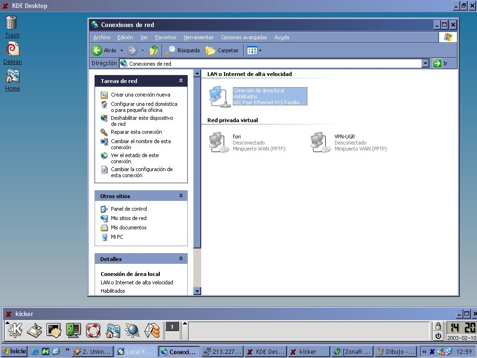477x358 pixels.
Task: Click scroll up arrow in task pane
Action: coord(197,73)
